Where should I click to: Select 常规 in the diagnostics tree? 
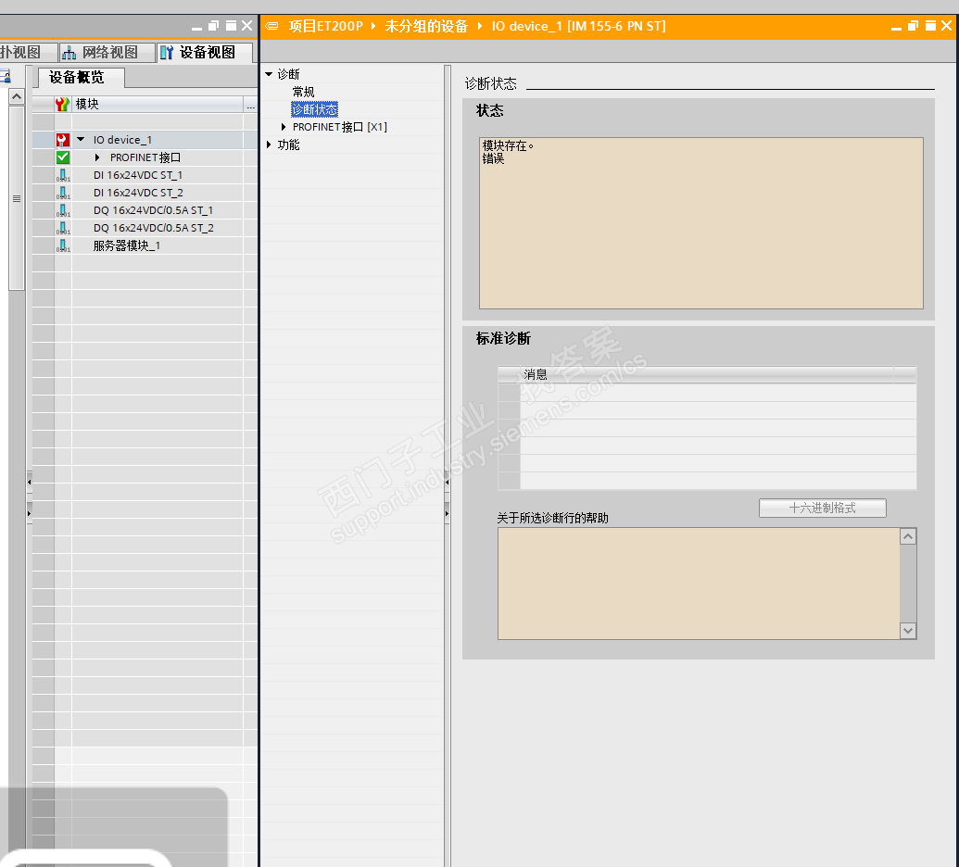(303, 92)
